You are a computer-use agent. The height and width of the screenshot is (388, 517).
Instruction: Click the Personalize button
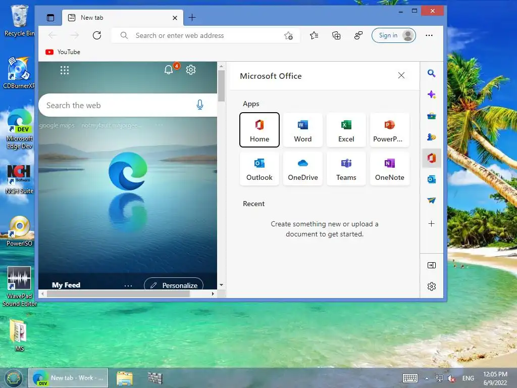coord(174,284)
